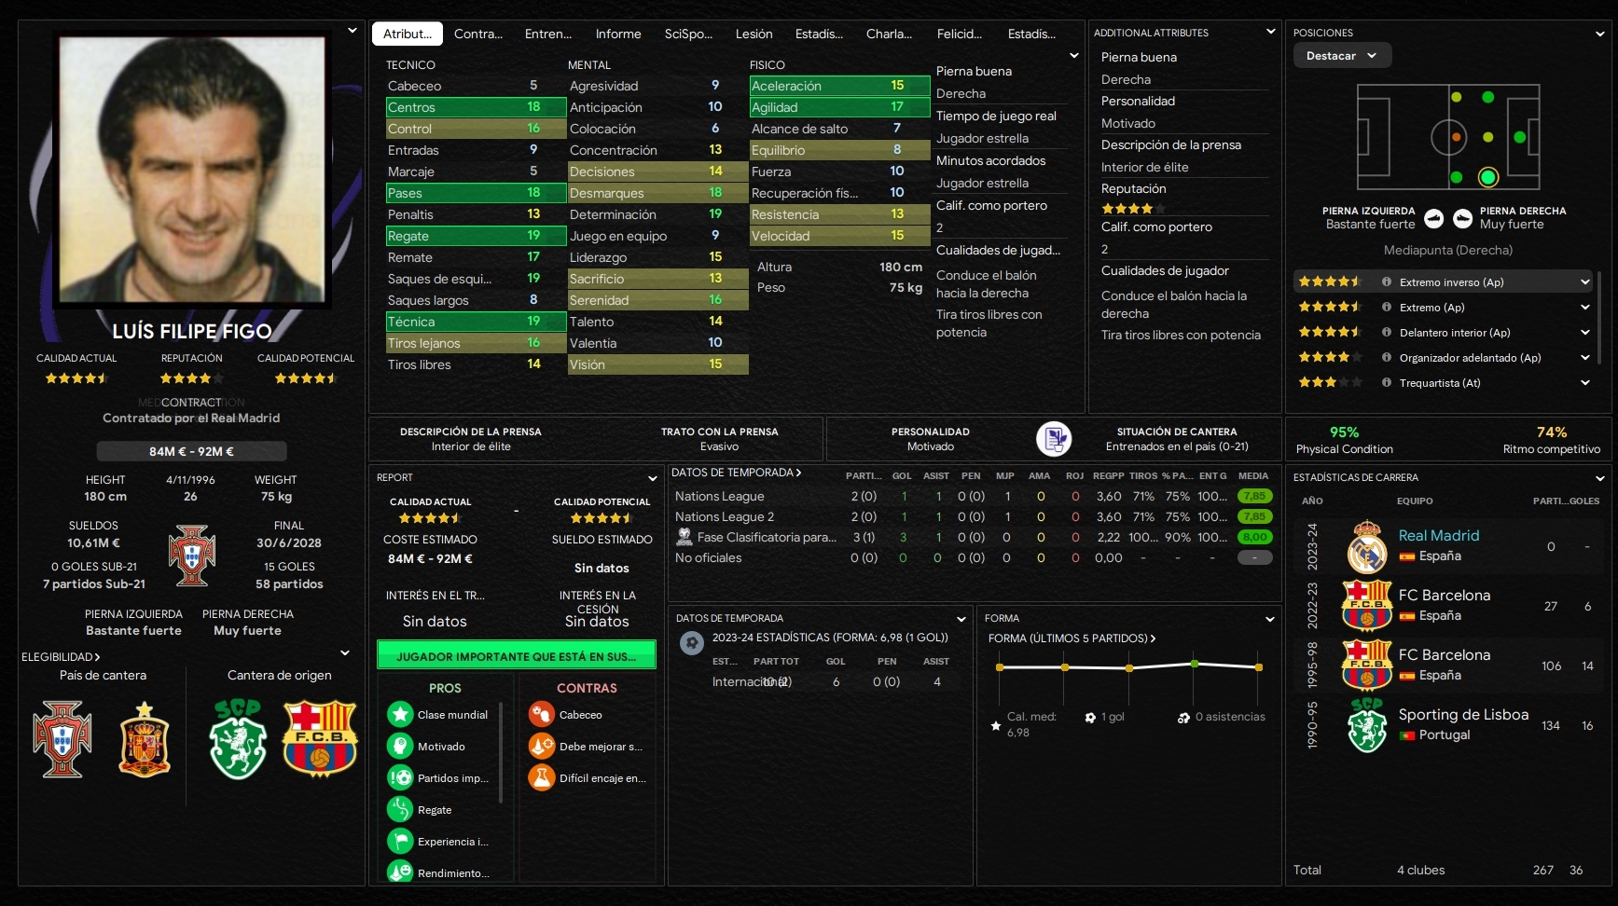This screenshot has height=906, width=1618.
Task: Click the green marker on the form graph
Action: pos(1194,664)
